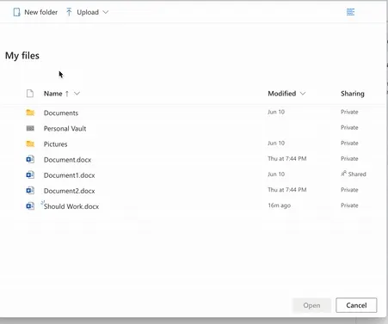The width and height of the screenshot is (388, 324).
Task: Click the Word icon beside Document1.docx
Action: (x=30, y=174)
